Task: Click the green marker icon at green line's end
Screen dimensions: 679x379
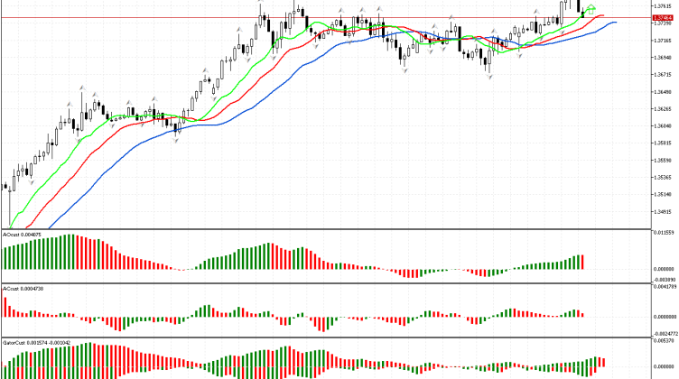Action: pos(591,11)
